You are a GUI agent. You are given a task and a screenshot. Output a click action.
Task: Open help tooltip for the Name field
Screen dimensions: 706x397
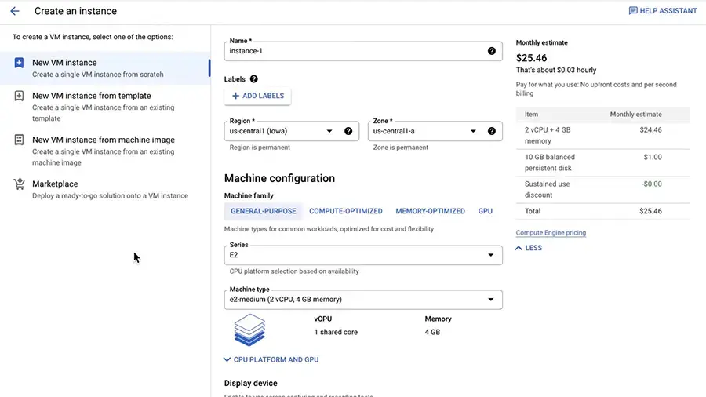coord(492,51)
